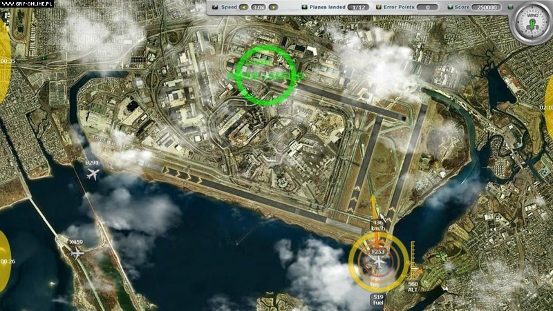Click the X459 flight label
553x311 pixels.
(76, 242)
